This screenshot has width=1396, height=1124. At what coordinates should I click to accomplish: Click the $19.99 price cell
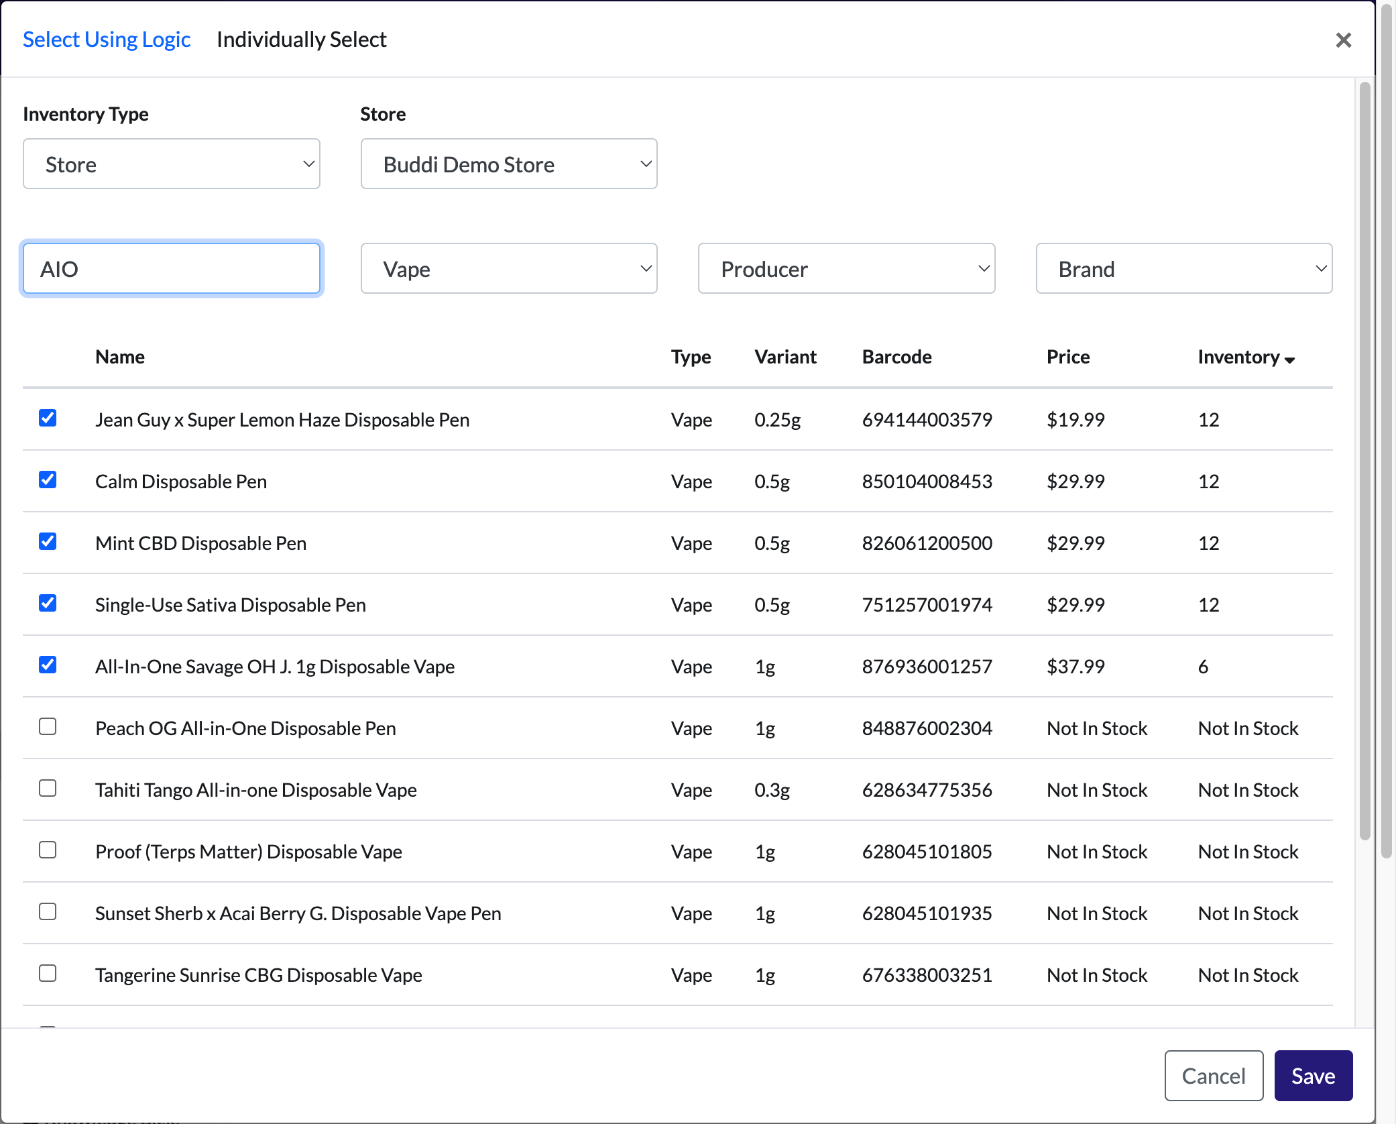pyautogui.click(x=1075, y=420)
